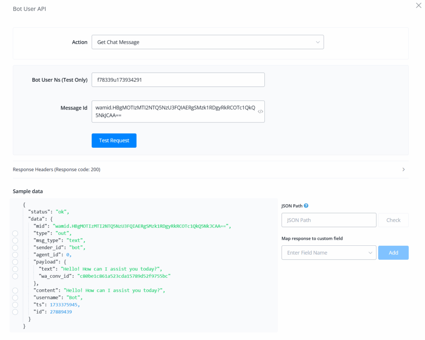
Task: Click the Message Id text field
Action: 174,112
